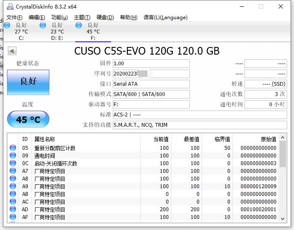Click rotation rate field ---- (SSD)
The width and height of the screenshot is (294, 230).
[266, 84]
